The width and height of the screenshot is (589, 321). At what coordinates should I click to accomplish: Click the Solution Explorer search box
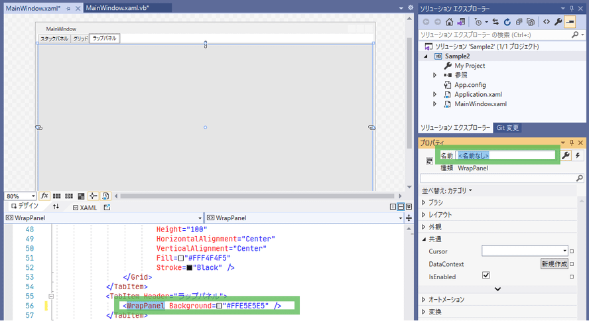tap(495, 35)
